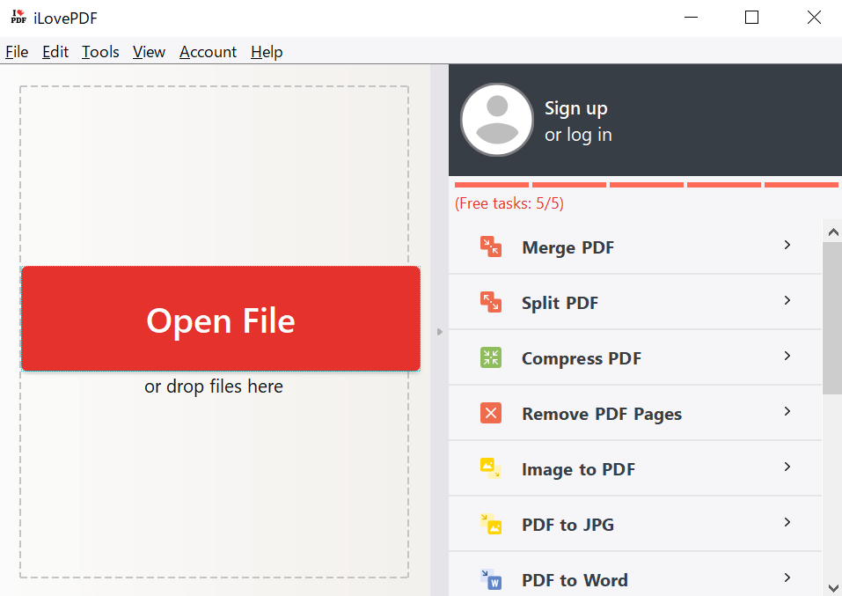
Task: Open the File menu
Action: (17, 52)
